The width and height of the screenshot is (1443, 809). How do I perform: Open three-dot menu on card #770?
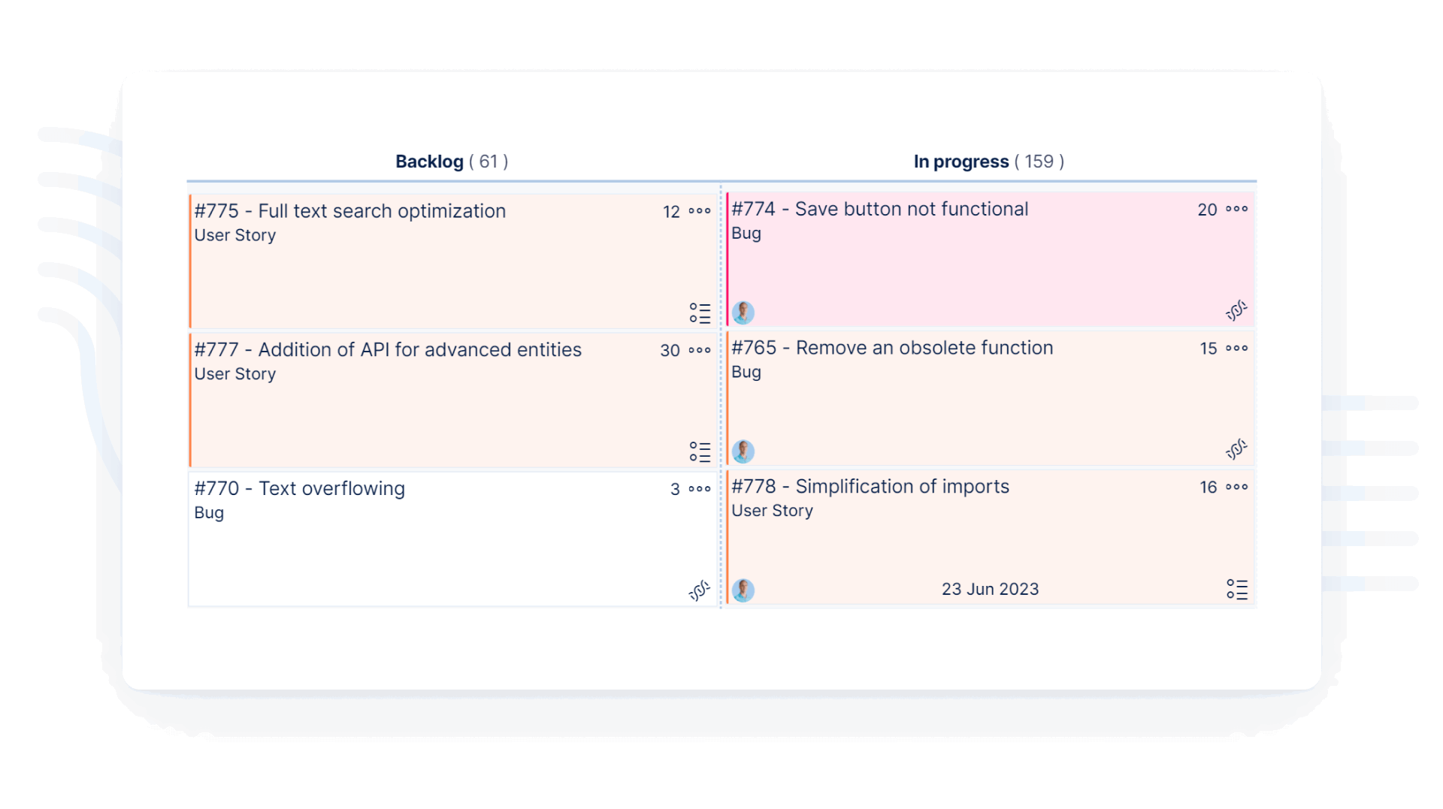tap(700, 489)
